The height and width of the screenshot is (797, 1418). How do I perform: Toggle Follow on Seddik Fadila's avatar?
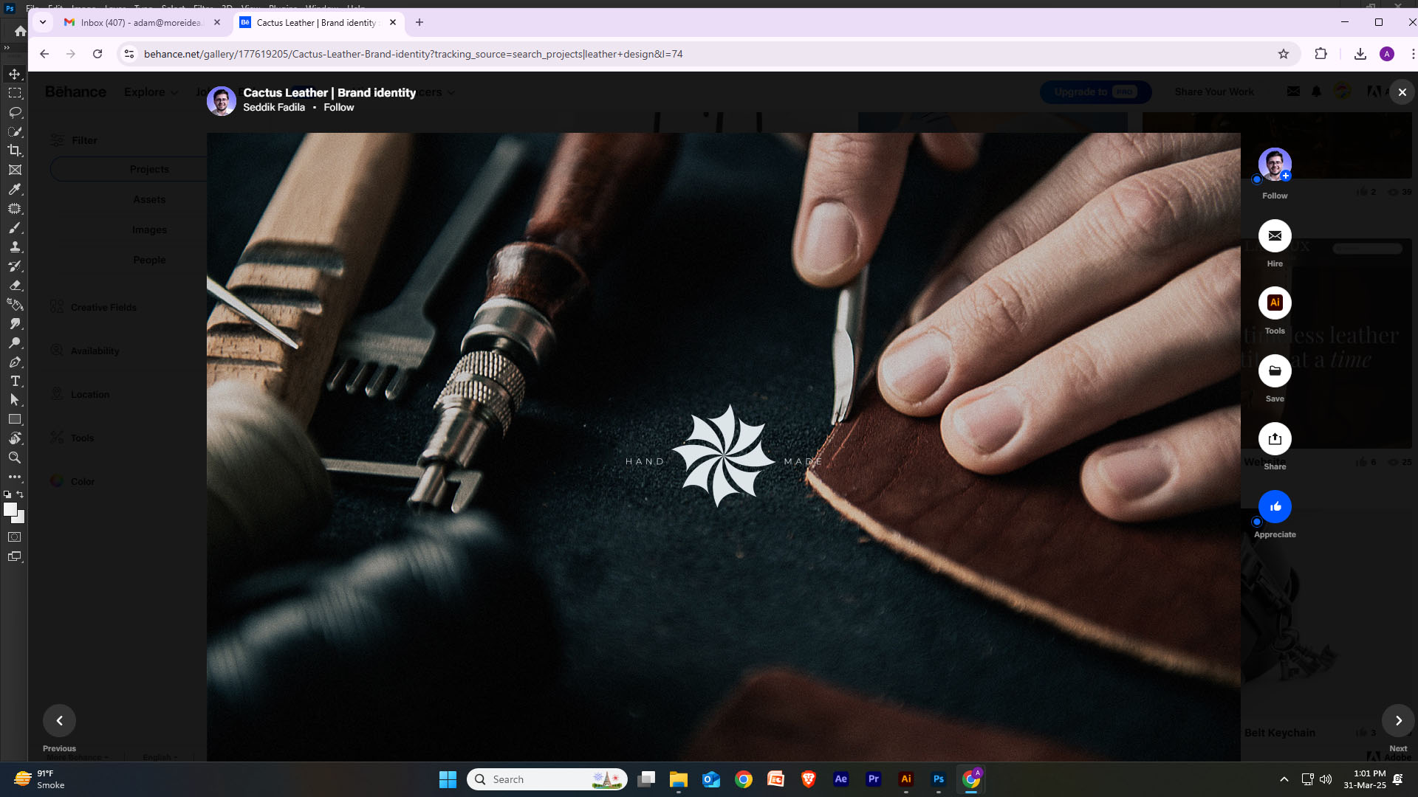pos(1275,164)
